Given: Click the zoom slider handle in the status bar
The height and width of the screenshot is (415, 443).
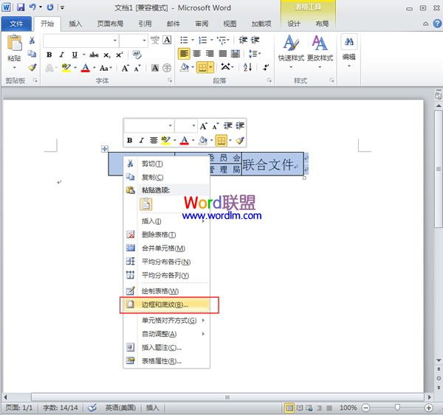Looking at the screenshot, I should point(397,407).
